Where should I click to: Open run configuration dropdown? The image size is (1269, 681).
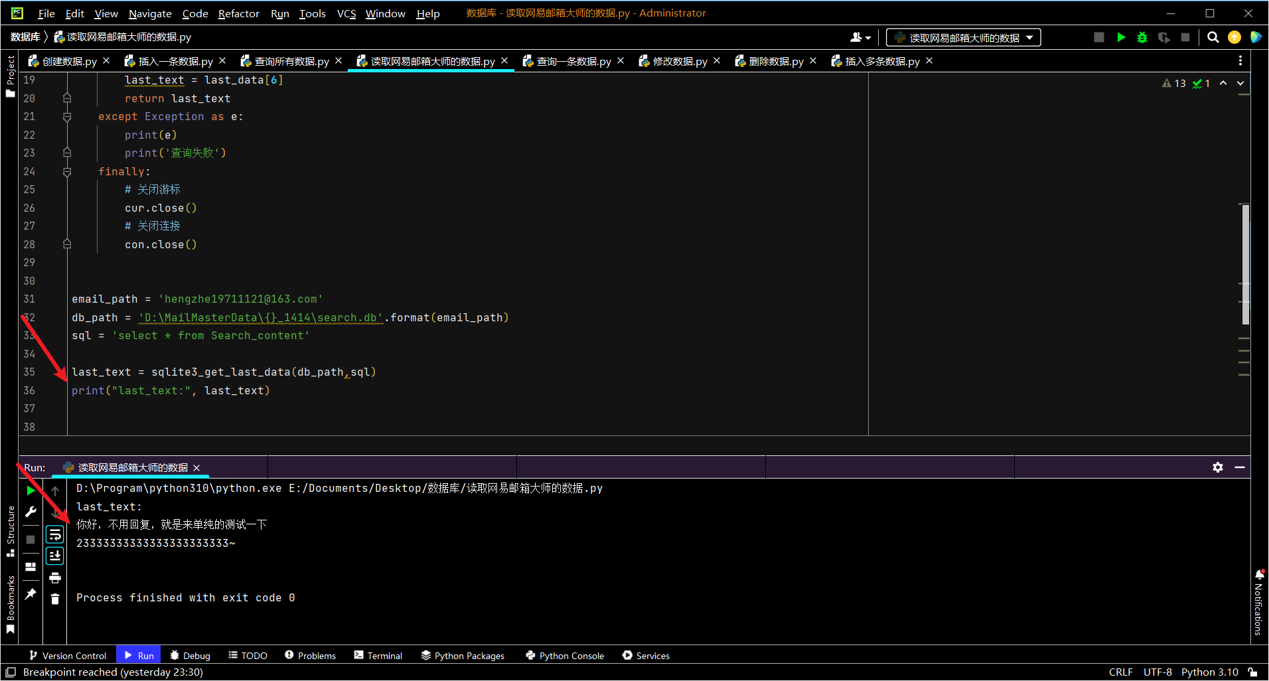(963, 38)
